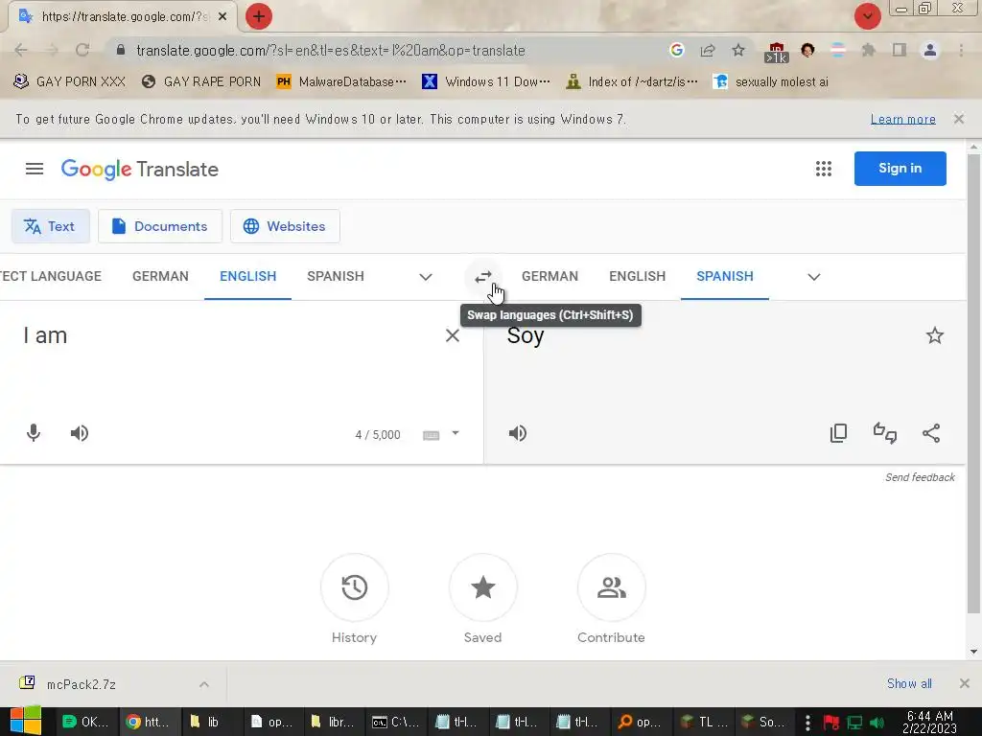Switch to the Chrome taskbar button
Screen dimensions: 982x736
tap(149, 722)
